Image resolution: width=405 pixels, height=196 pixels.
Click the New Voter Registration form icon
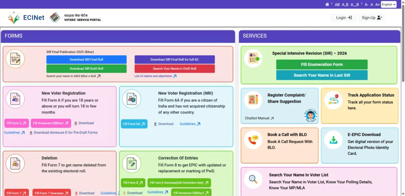pos(15,99)
